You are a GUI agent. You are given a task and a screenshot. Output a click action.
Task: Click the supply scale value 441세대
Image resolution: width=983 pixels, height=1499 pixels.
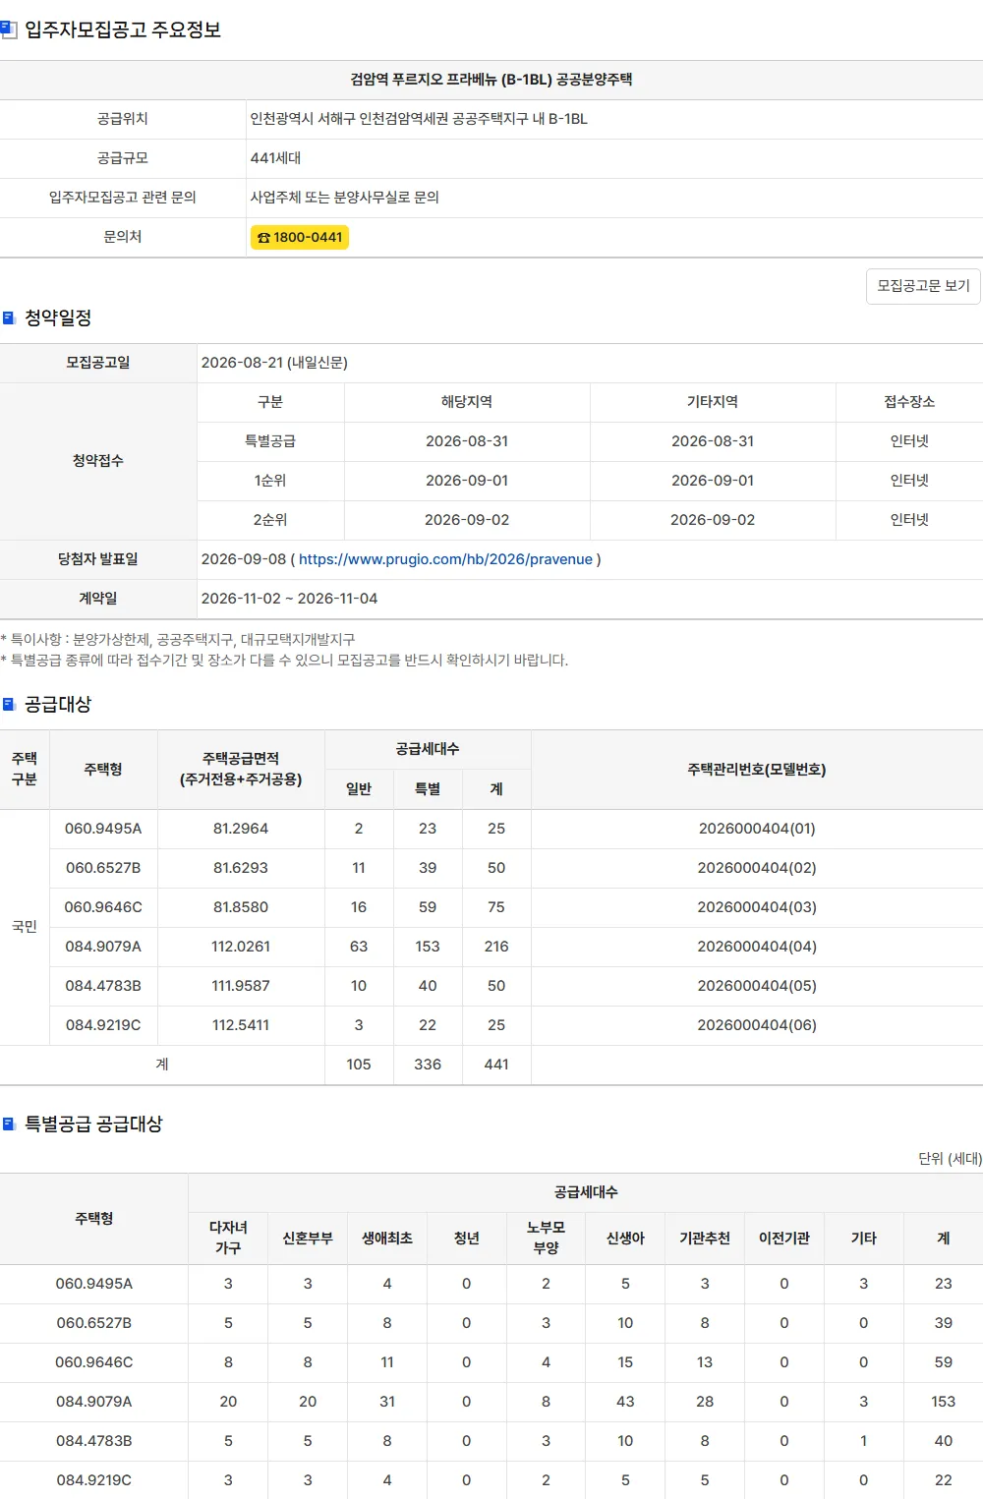(276, 158)
